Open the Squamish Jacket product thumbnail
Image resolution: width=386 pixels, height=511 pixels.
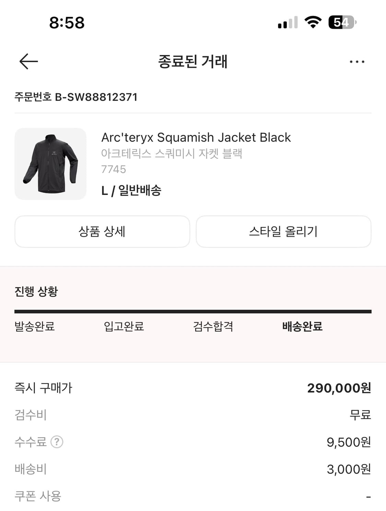coord(50,164)
